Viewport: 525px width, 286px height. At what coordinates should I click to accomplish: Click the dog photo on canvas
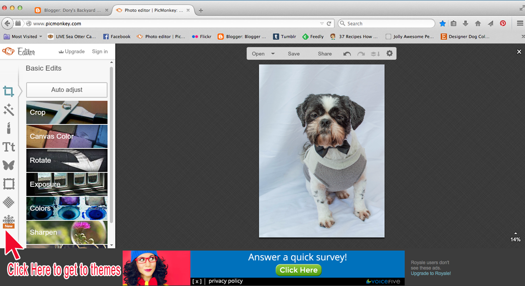coord(322,151)
